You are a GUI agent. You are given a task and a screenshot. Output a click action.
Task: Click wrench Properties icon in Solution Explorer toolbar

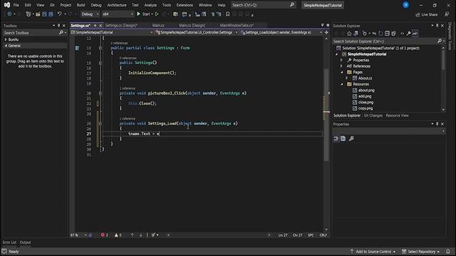click(x=408, y=33)
